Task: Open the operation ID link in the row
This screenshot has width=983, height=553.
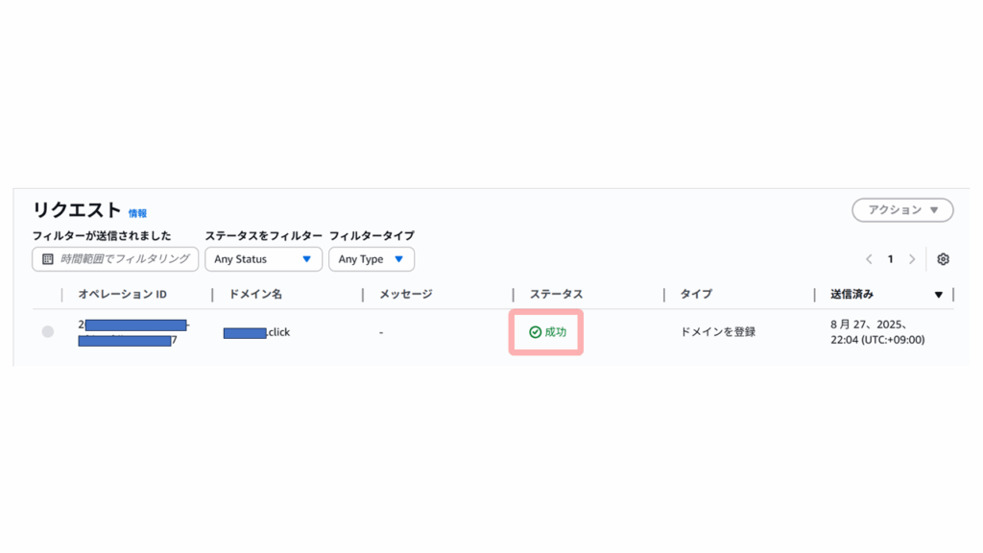Action: point(133,332)
